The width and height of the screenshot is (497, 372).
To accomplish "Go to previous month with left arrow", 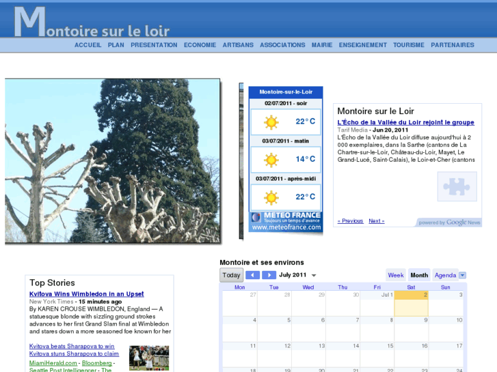I will (253, 275).
